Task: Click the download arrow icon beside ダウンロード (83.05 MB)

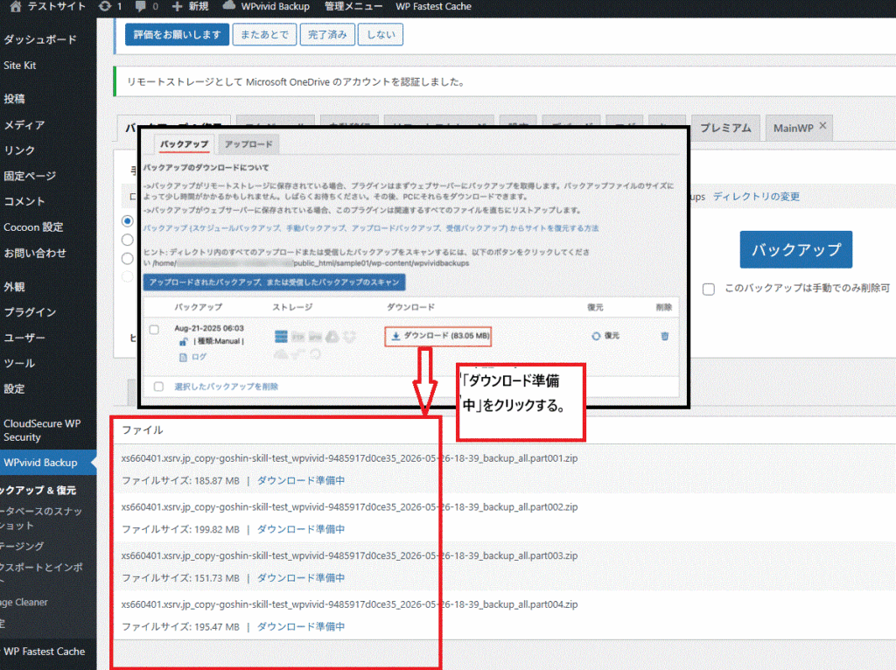Action: pos(395,336)
